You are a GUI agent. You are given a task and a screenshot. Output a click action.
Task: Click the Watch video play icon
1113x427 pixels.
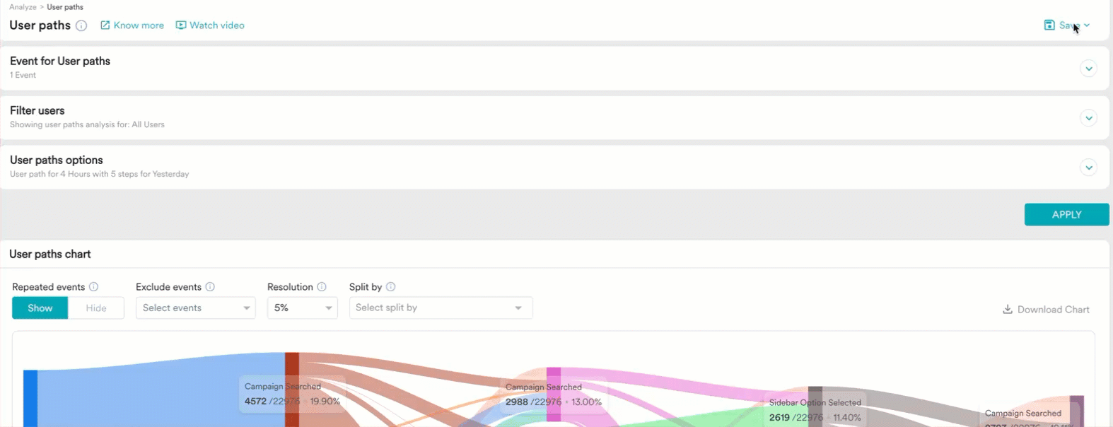click(181, 25)
